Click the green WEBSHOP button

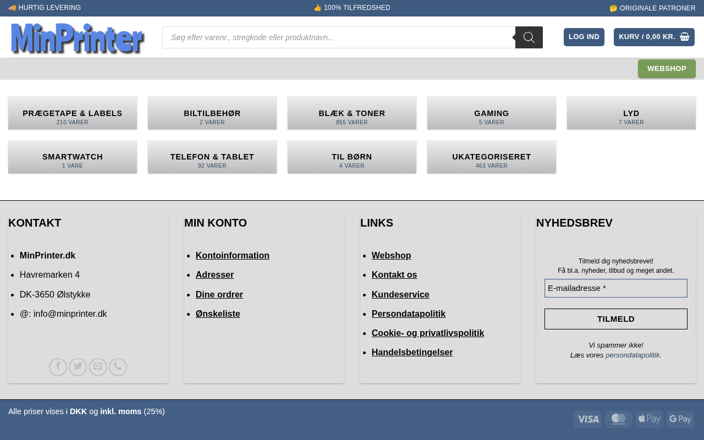click(667, 69)
